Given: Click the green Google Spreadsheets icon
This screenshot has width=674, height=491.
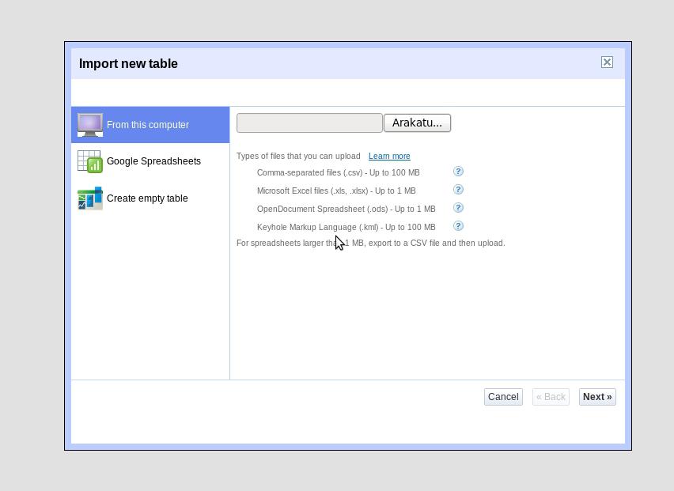Looking at the screenshot, I should (89, 161).
